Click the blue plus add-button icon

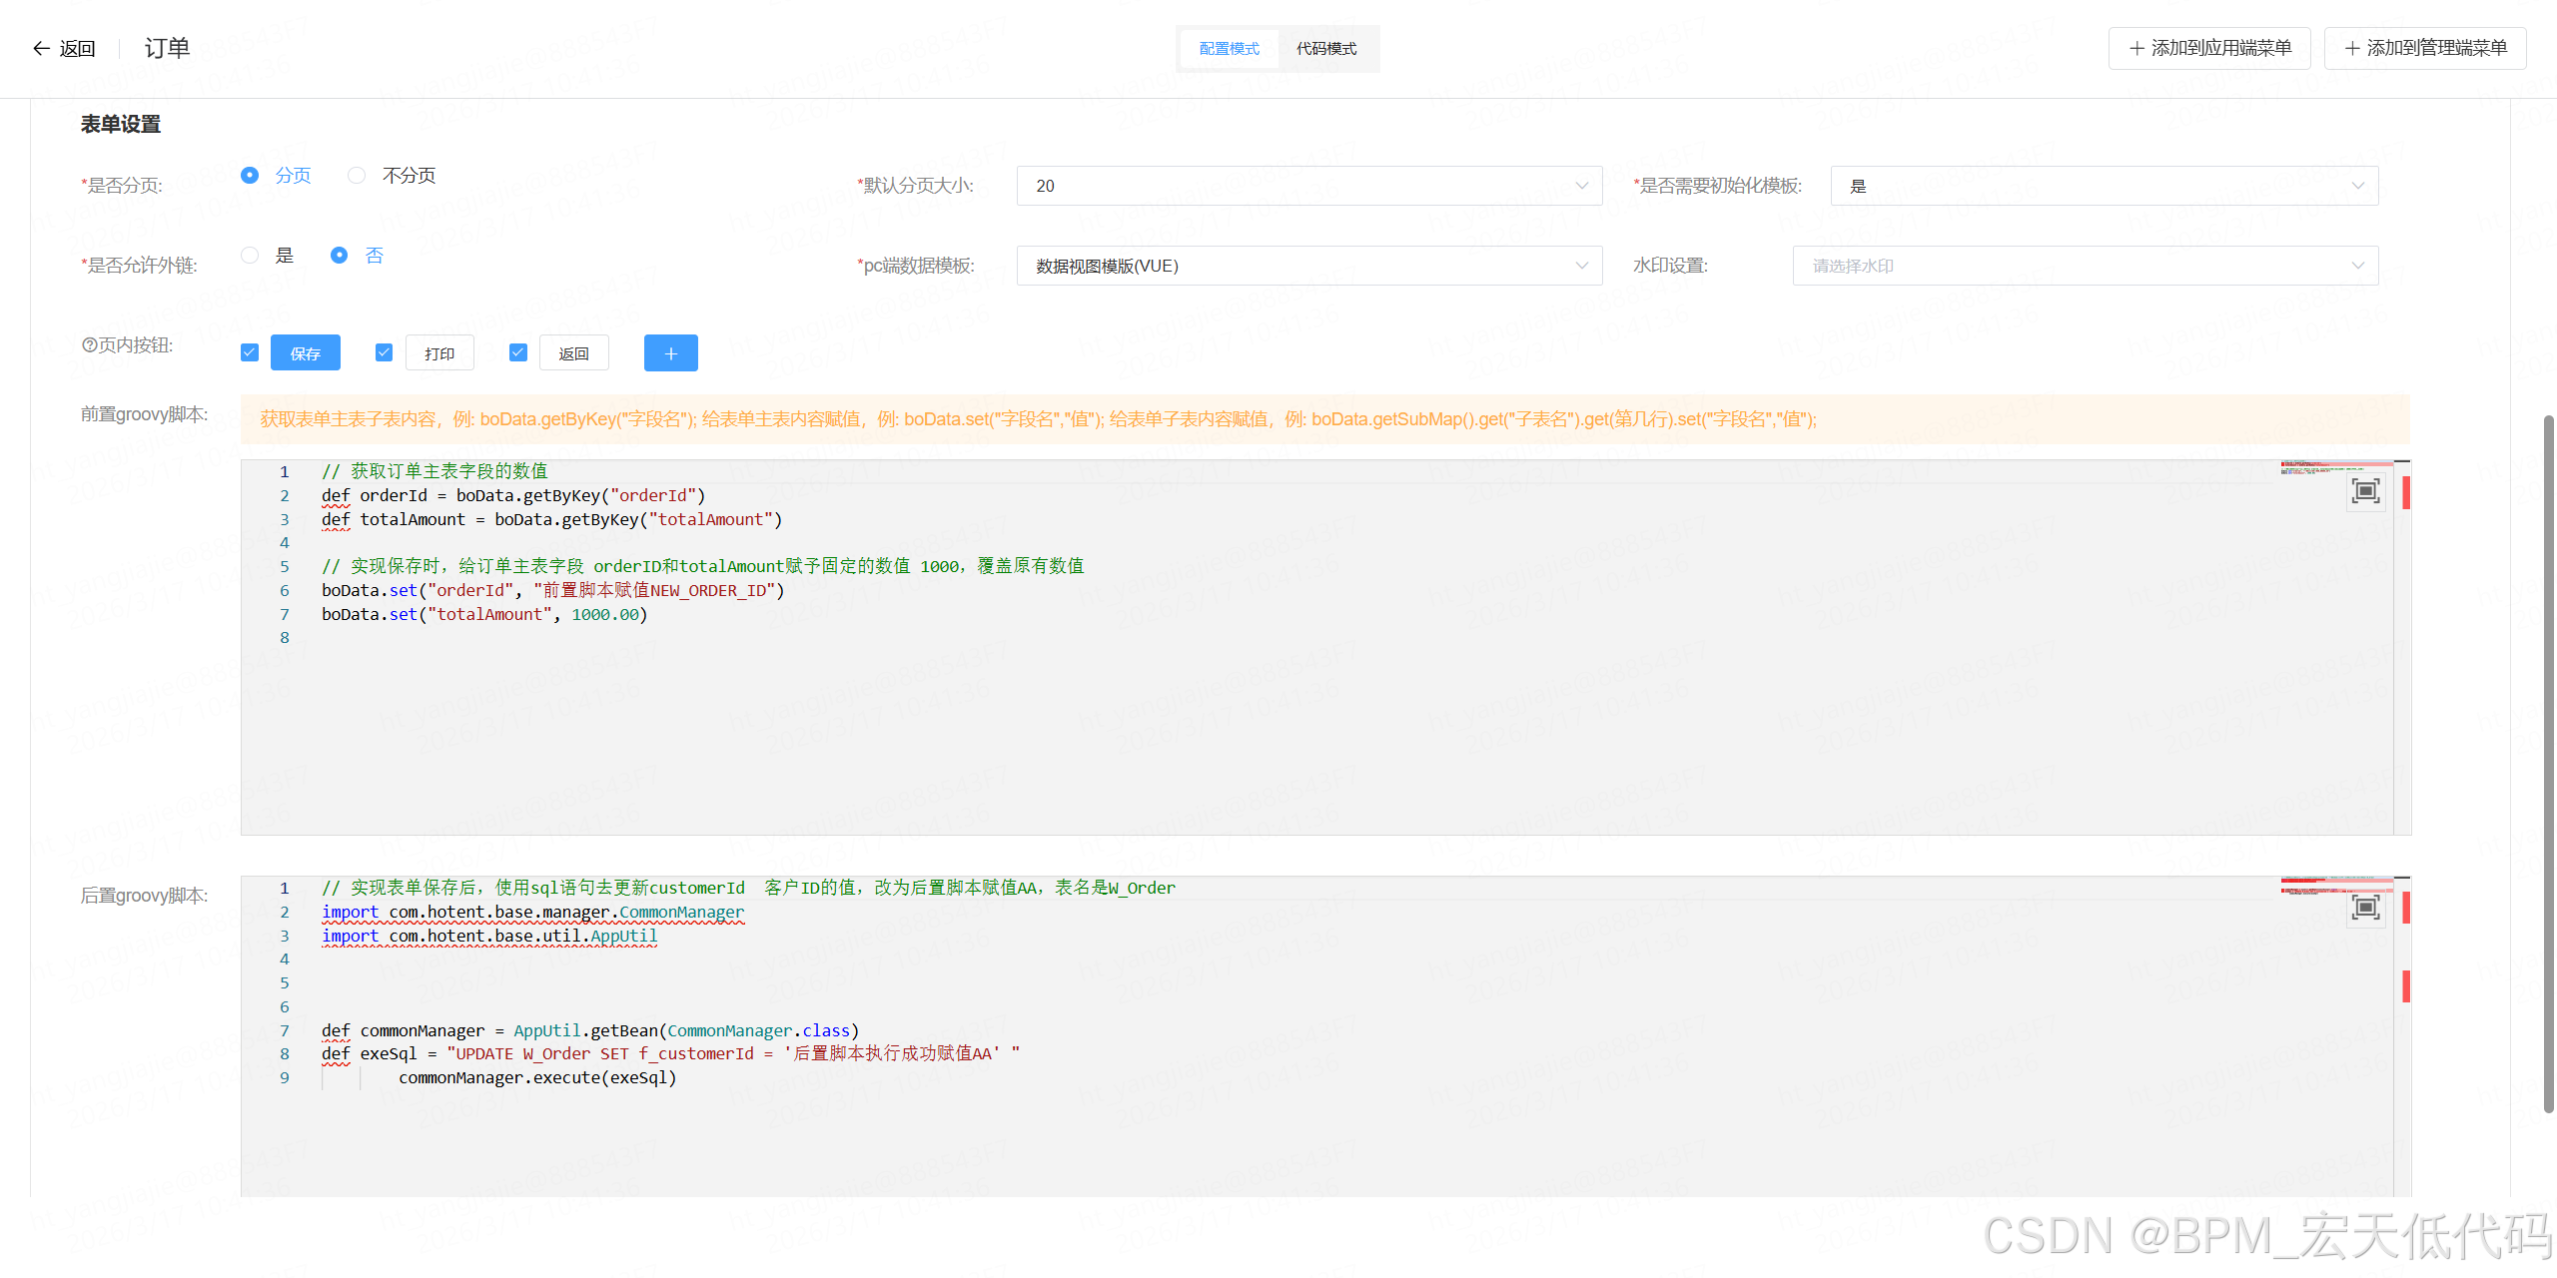click(670, 353)
